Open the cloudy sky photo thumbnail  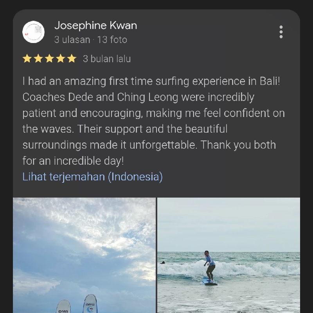(x=84, y=255)
